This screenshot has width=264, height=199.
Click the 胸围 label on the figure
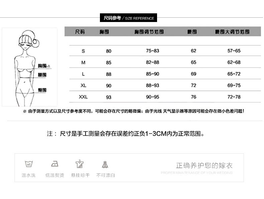click(x=42, y=66)
